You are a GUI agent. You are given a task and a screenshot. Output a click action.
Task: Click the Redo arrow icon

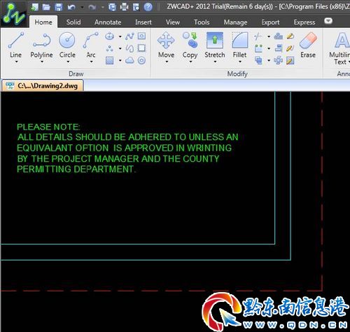[92, 8]
